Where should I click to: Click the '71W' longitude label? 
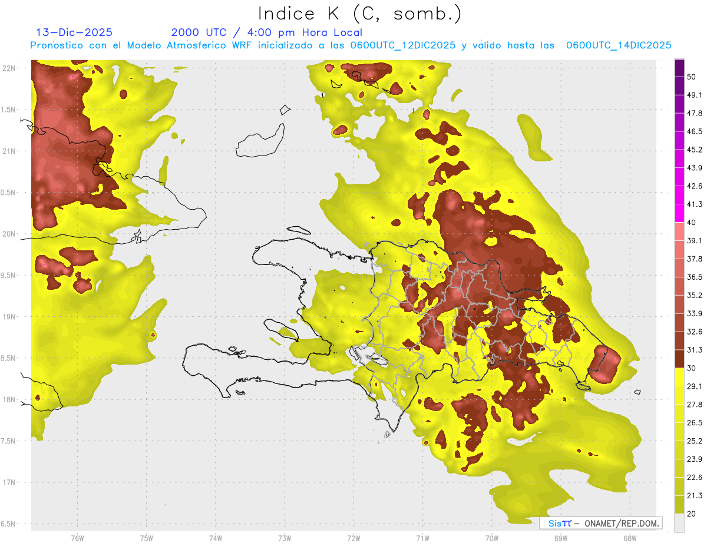point(422,538)
